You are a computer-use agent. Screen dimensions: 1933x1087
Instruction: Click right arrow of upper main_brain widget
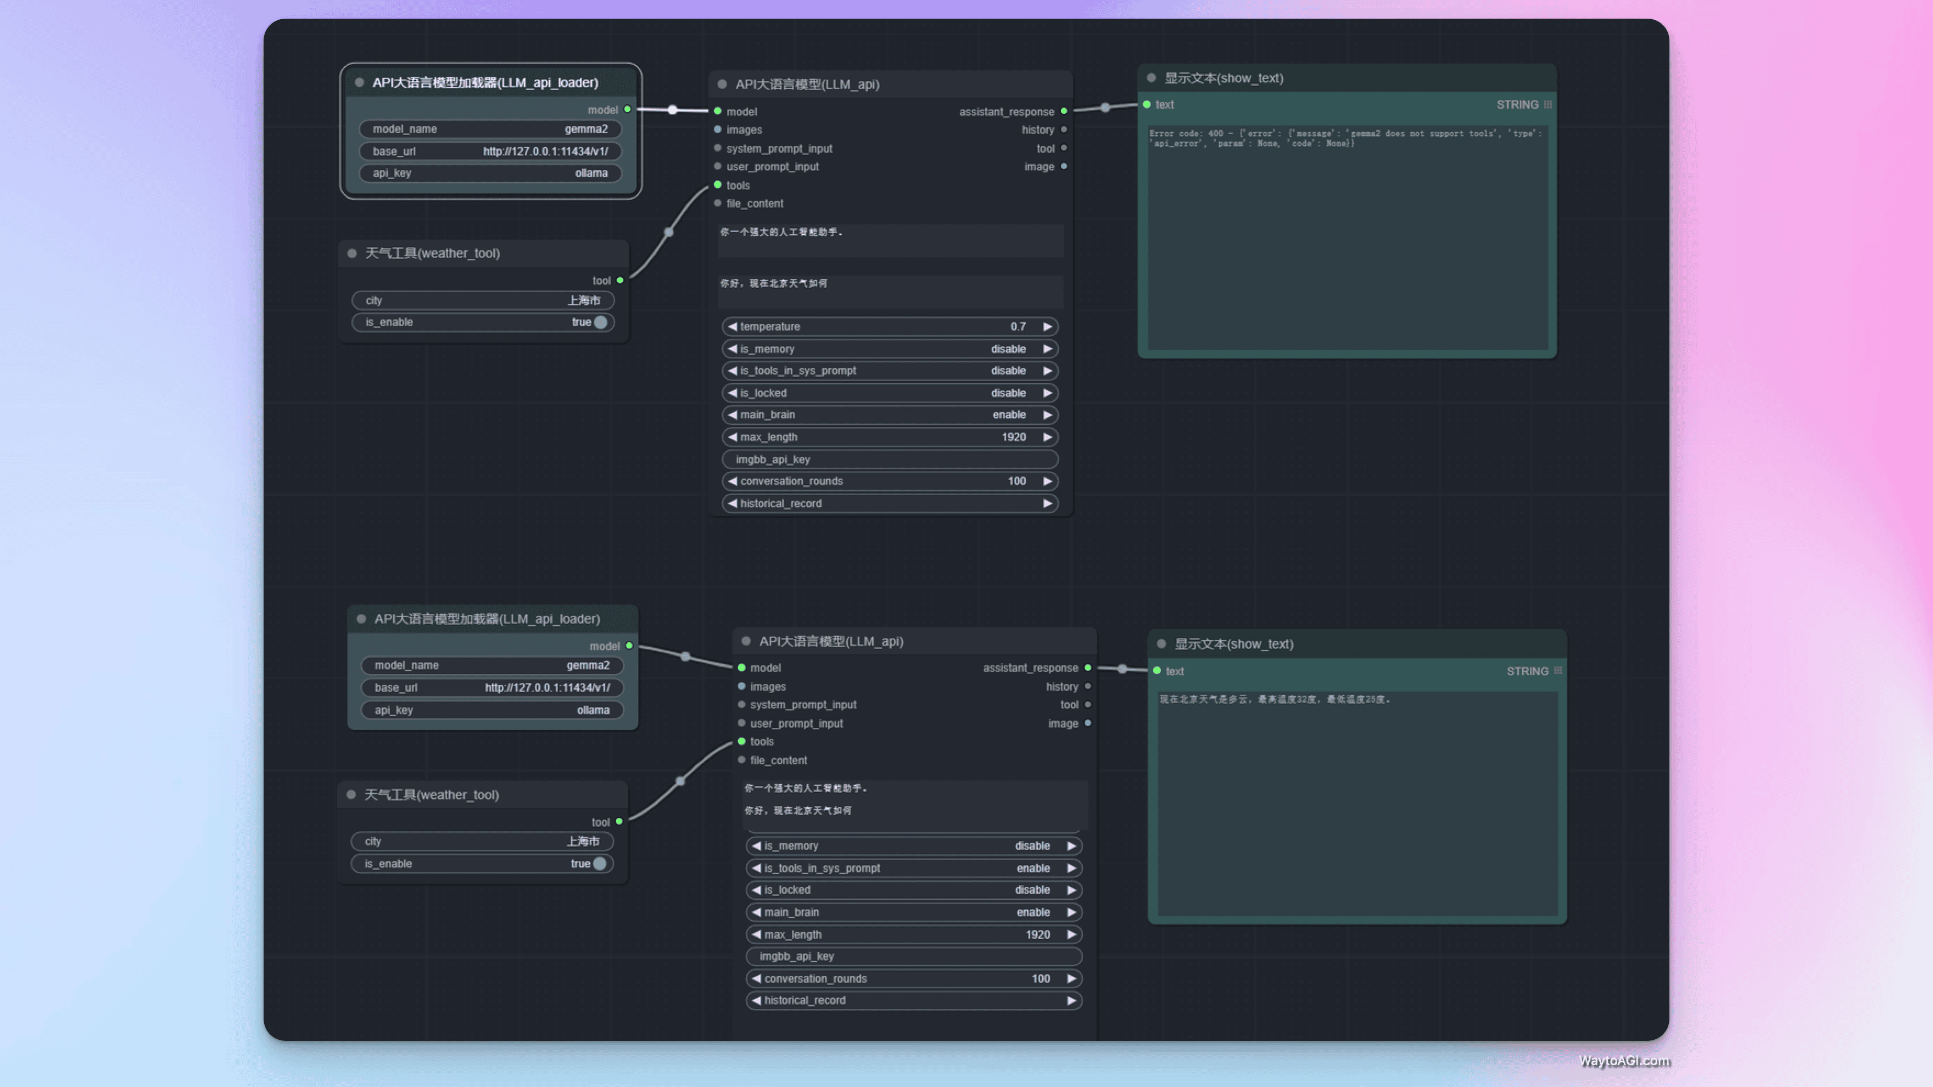pos(1048,415)
